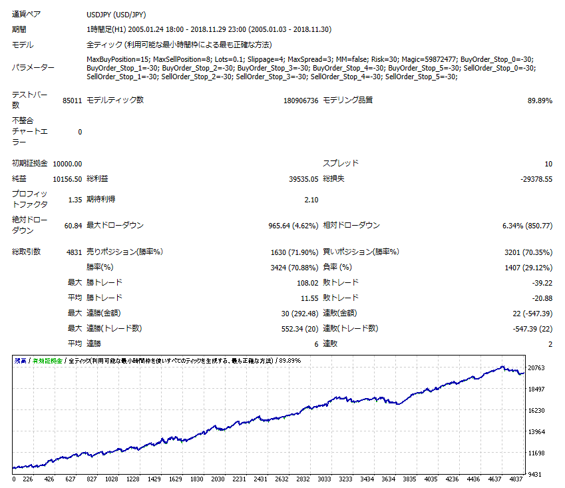Click the chart x-axis label 2832

(x=303, y=479)
